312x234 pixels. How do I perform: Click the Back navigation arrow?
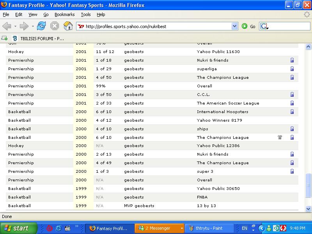7,26
